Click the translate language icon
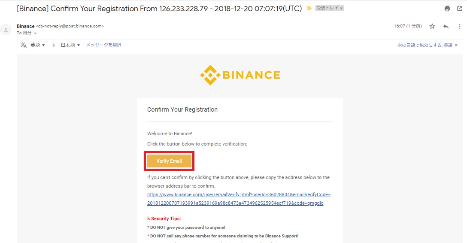The height and width of the screenshot is (243, 467). pos(24,45)
